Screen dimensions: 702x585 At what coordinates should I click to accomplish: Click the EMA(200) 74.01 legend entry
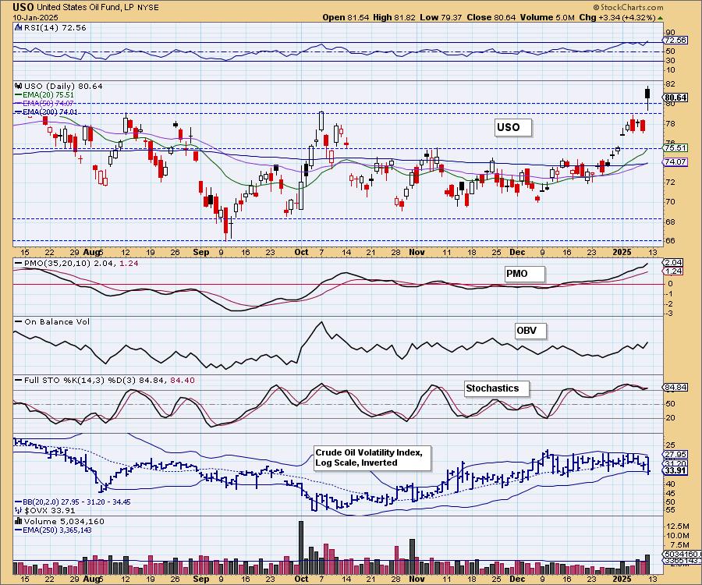pyautogui.click(x=46, y=112)
